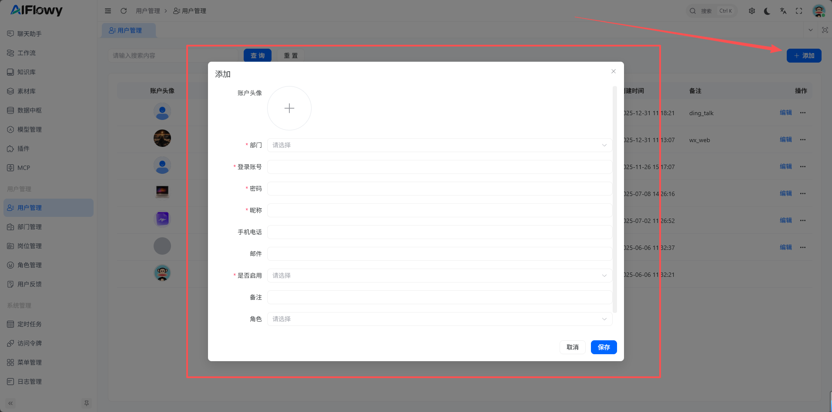Enter fullscreen via top bar icon
Image resolution: width=832 pixels, height=412 pixels.
(798, 11)
